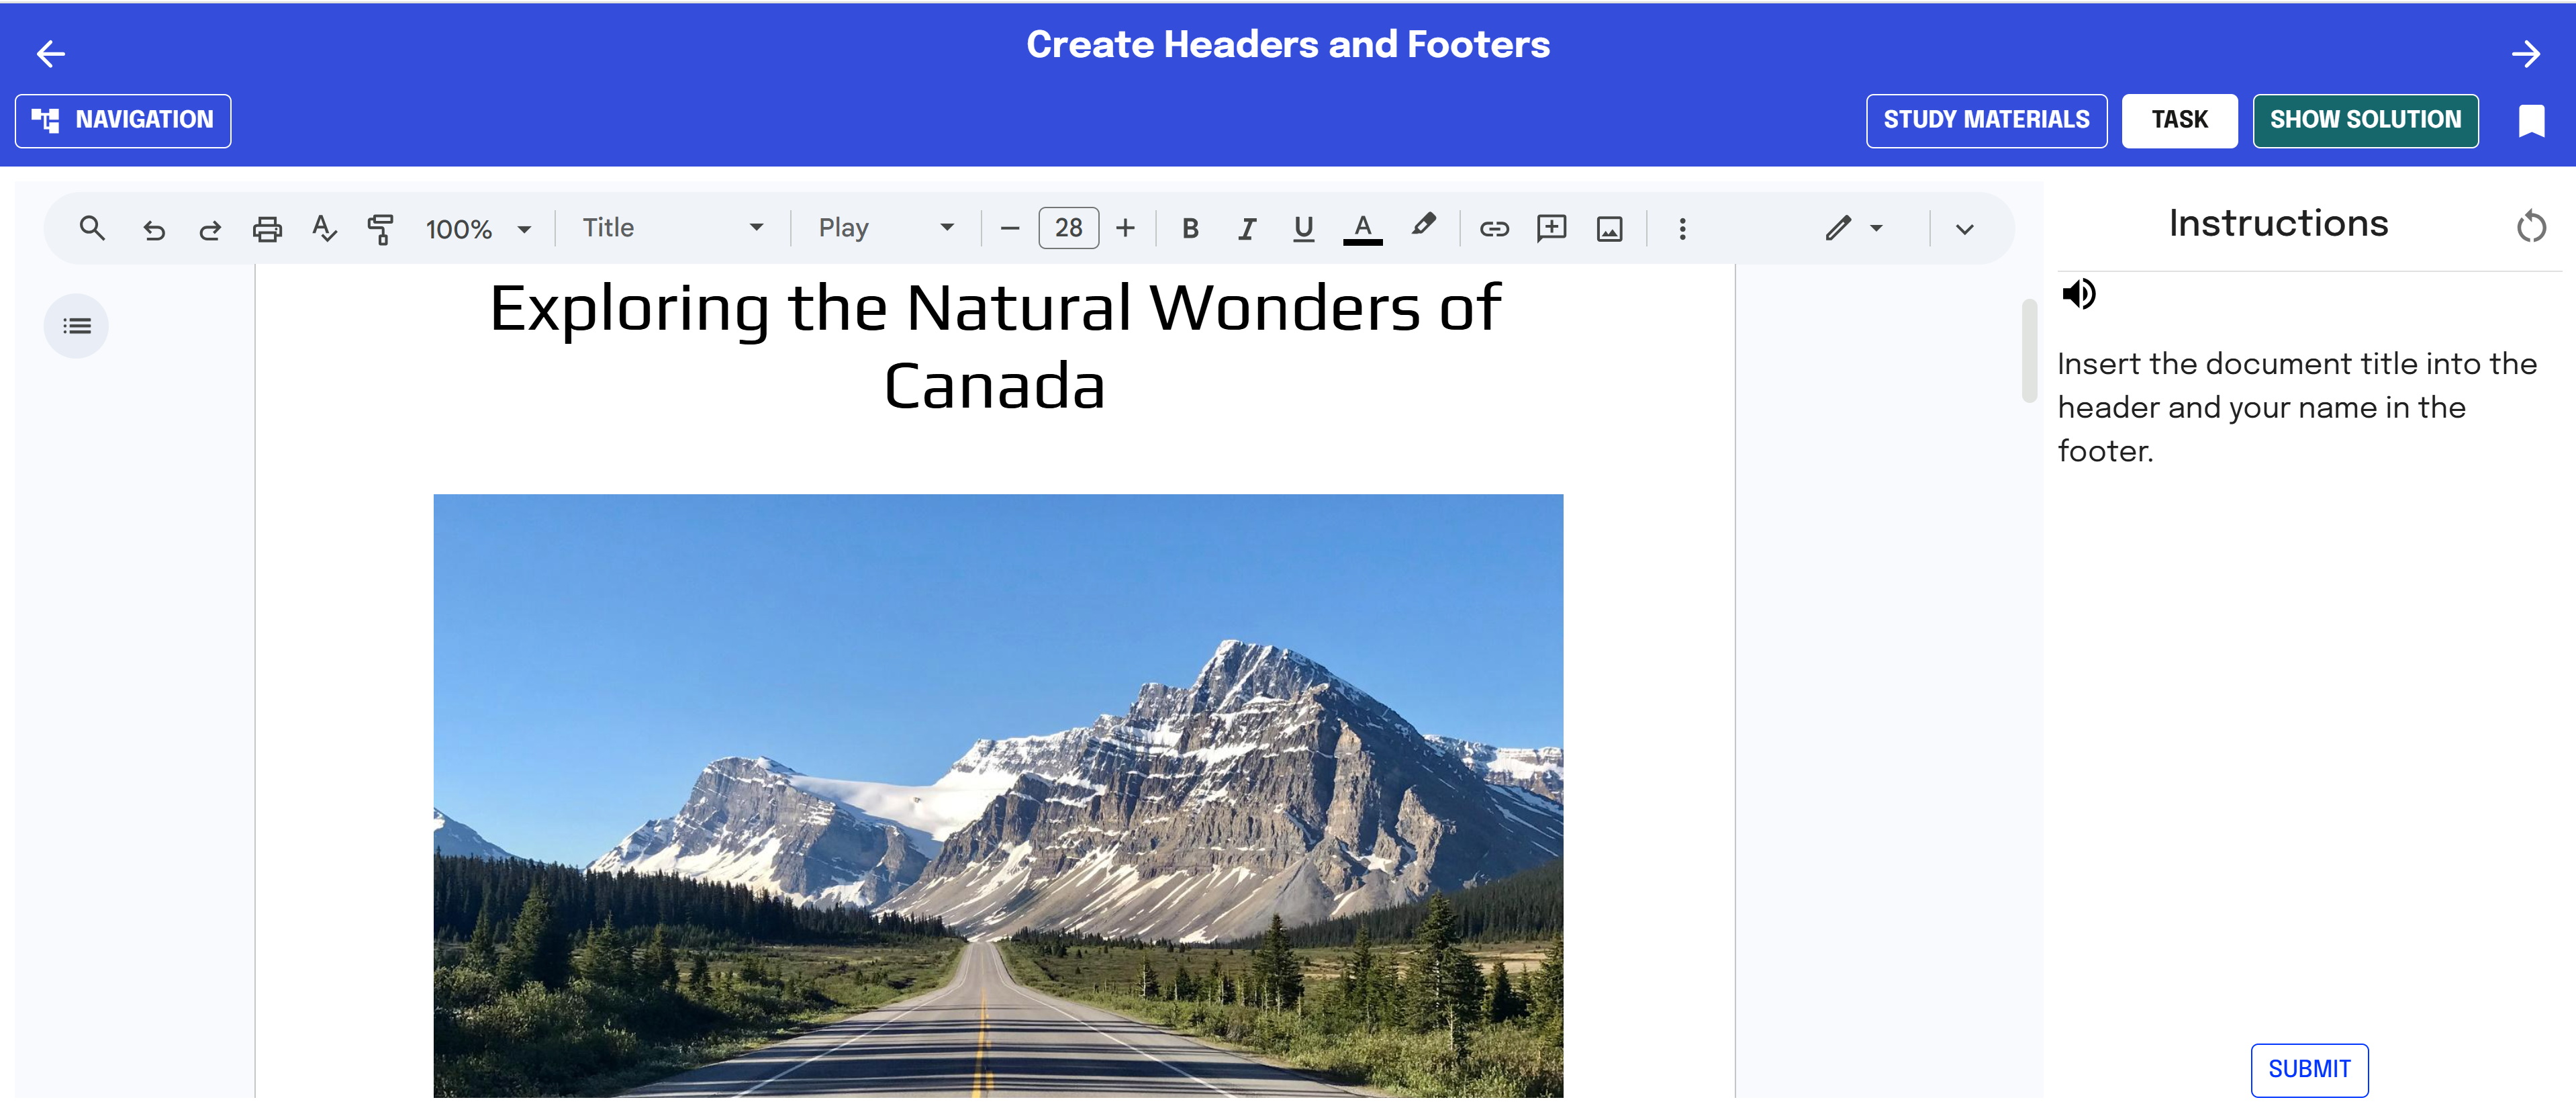Viewport: 2576px width, 1108px height.
Task: Go to next task with right arrow
Action: coord(2526,54)
